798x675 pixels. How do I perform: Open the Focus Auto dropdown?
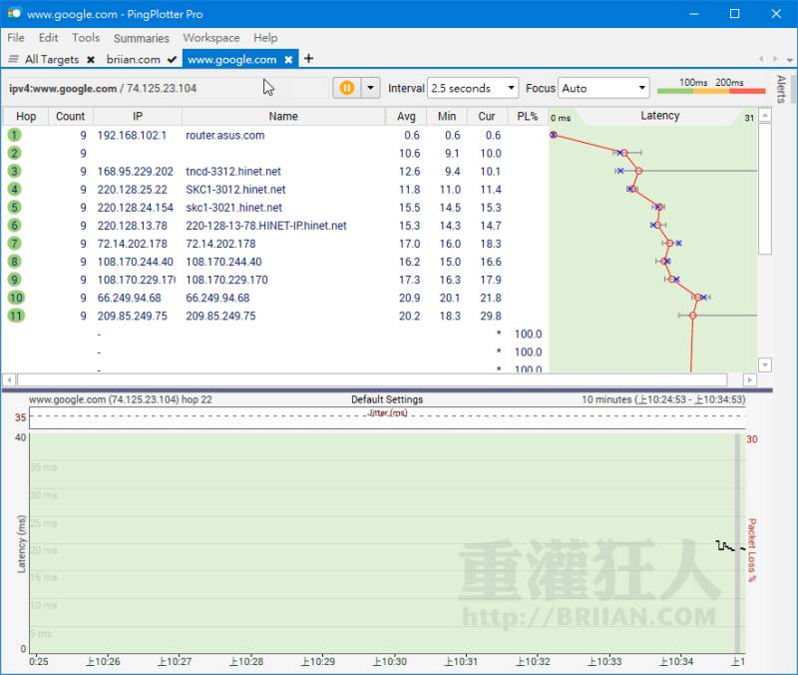pos(603,88)
